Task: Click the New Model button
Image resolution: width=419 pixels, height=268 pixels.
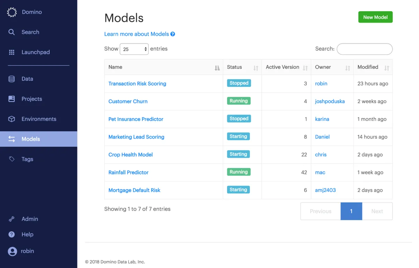Action: click(375, 17)
